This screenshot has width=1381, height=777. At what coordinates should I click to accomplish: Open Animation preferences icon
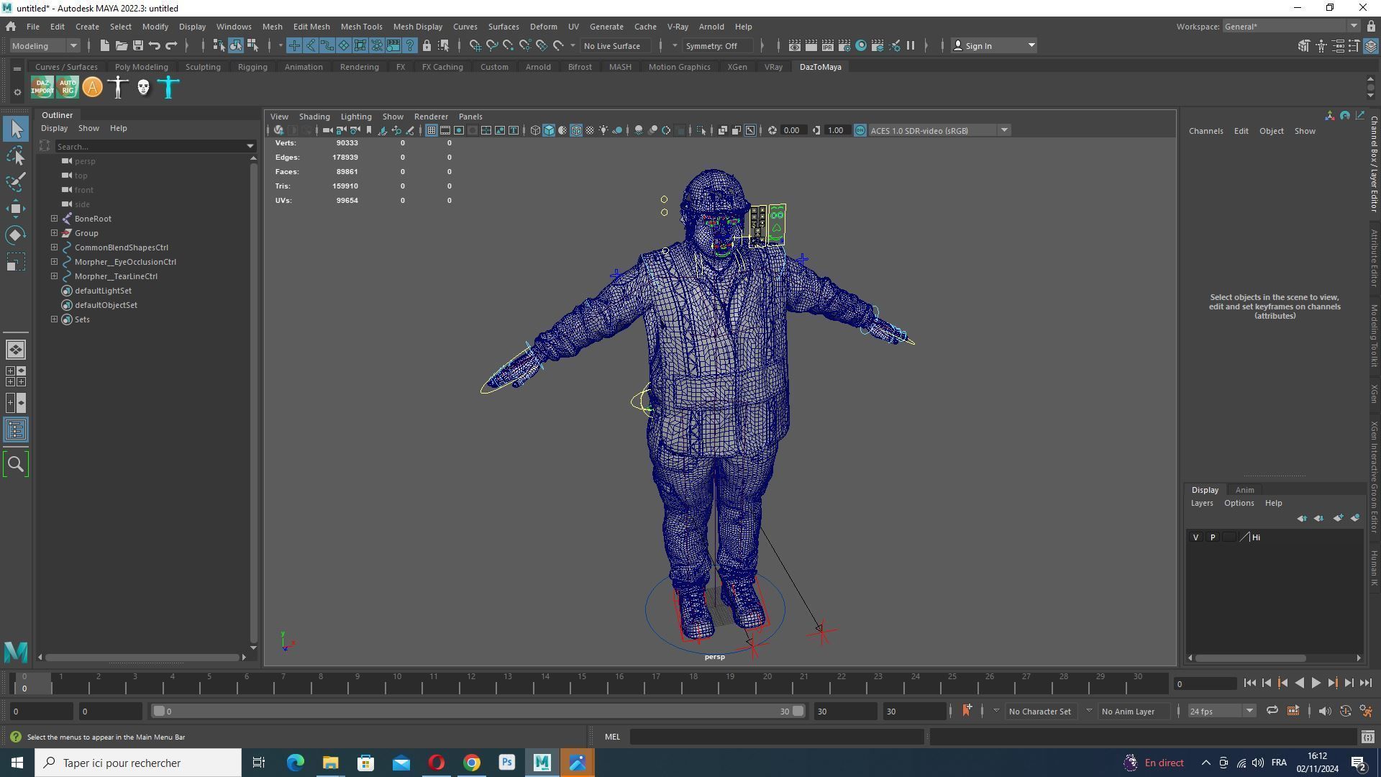[x=1365, y=712]
